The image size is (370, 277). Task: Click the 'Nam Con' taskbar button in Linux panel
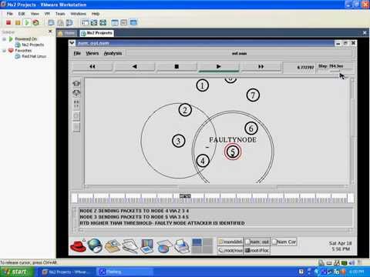click(284, 242)
